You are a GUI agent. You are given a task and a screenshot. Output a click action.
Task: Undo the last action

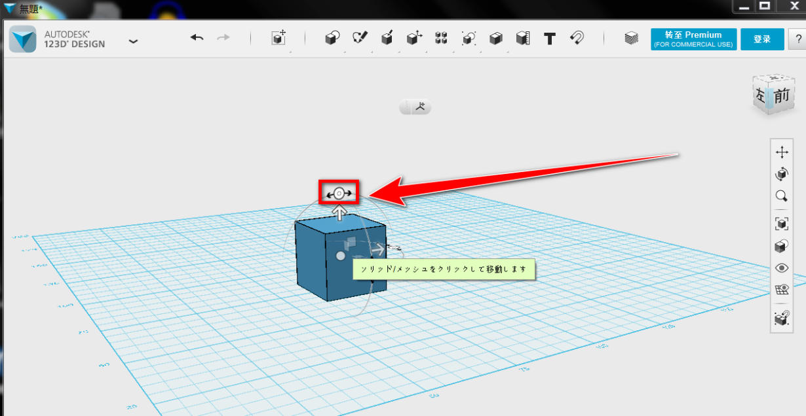coord(197,38)
